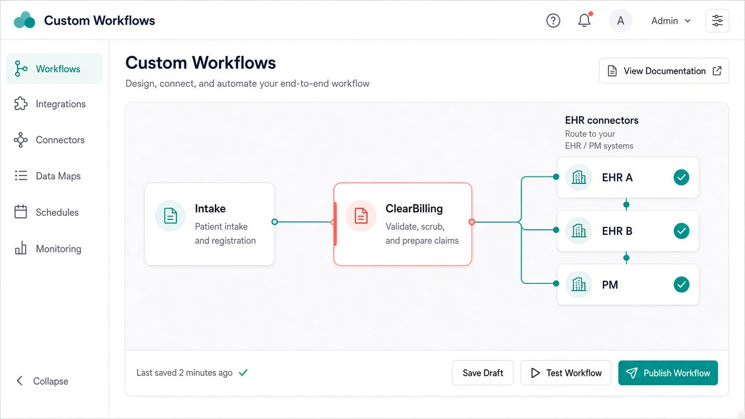Screen dimensions: 745x419
Task: Click the ClearBilling red document icon
Action: [x=361, y=216]
